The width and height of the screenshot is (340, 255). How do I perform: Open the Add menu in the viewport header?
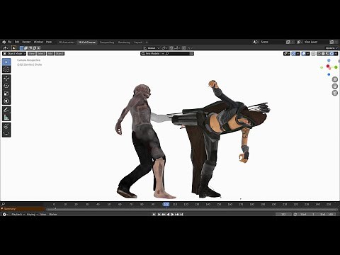(50, 54)
